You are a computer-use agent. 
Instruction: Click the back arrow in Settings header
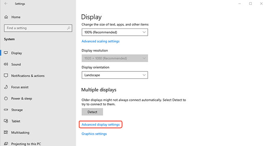point(6,4)
